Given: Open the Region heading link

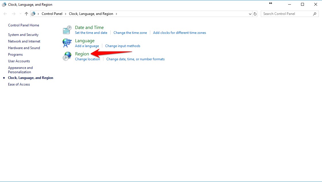Looking at the screenshot, I should pyautogui.click(x=82, y=54).
